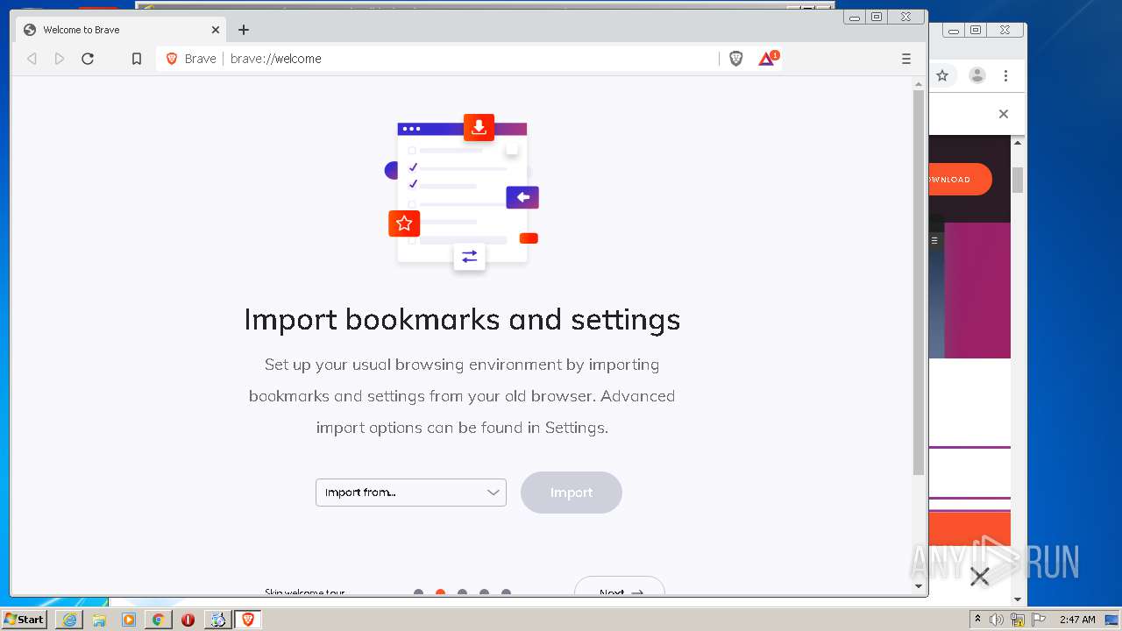Click the Next button
Viewport: 1122px width, 631px height.
620,587
